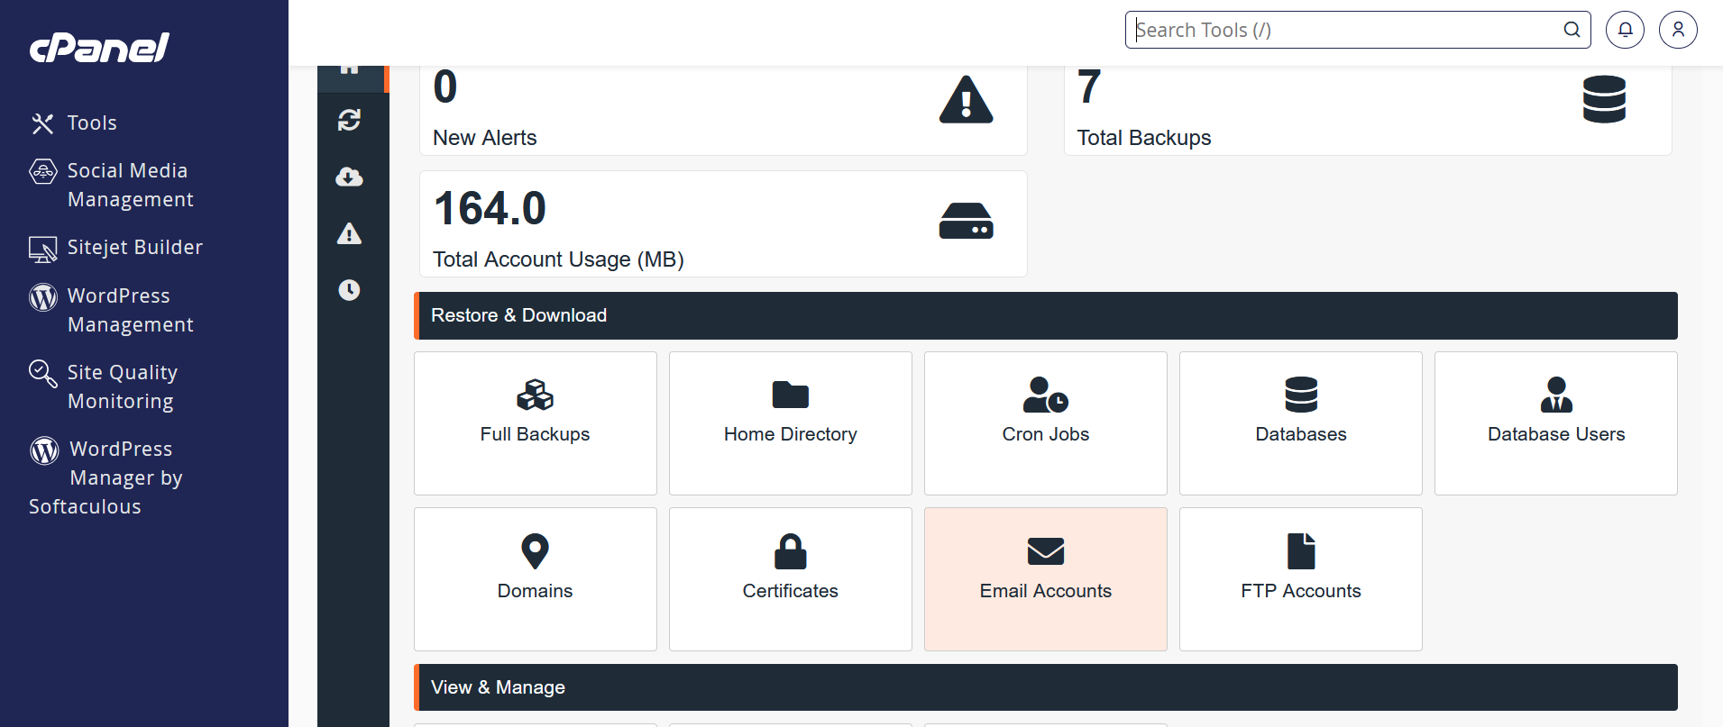Click the cloud download icon in dark sidebar
Screen dimensions: 1723x727
350,177
